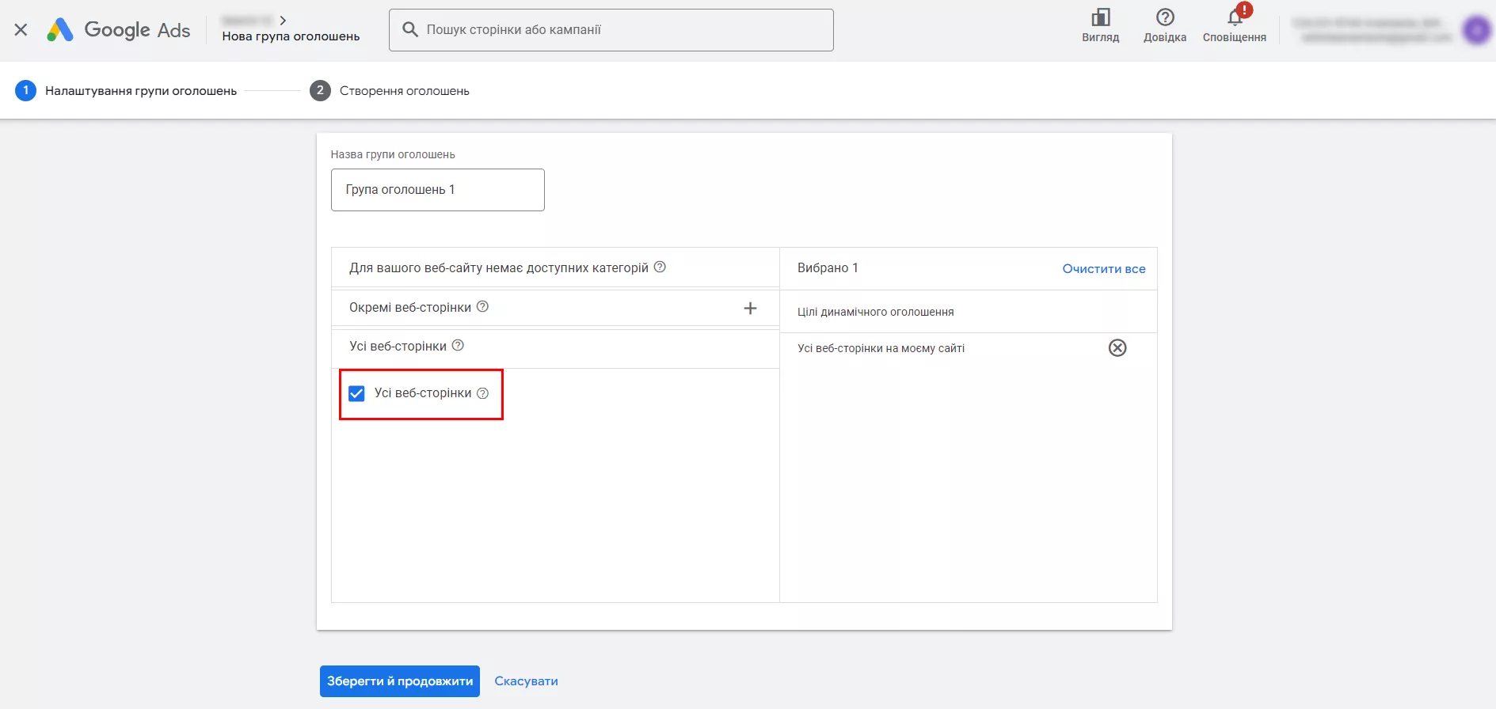Open help icon beside Окремі веб-сторінки

pyautogui.click(x=482, y=307)
